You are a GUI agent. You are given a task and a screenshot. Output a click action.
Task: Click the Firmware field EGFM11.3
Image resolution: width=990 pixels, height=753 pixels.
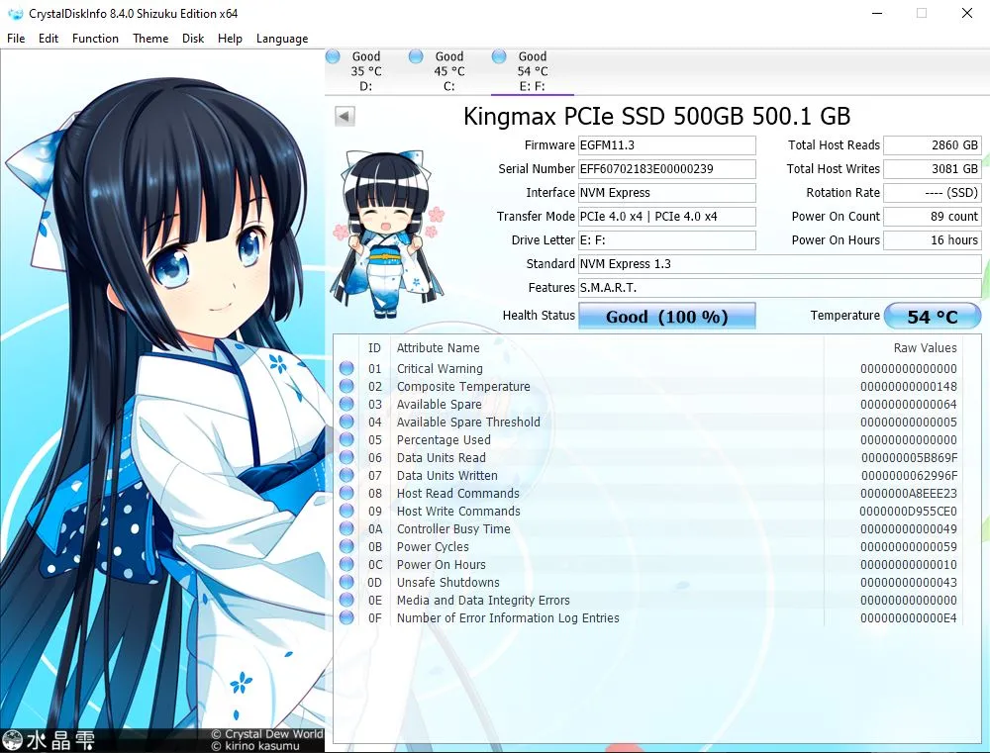click(x=666, y=145)
